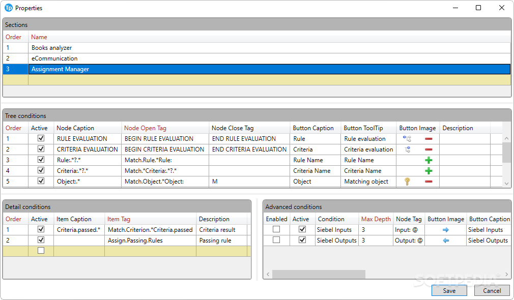Click the Passing rule description cell
The width and height of the screenshot is (514, 300).
(x=221, y=241)
